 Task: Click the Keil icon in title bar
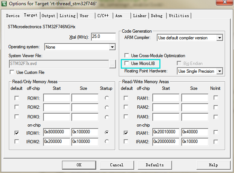tap(4, 4)
